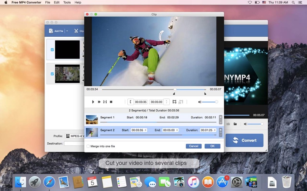This screenshot has width=307, height=191.
Task: Take snapshot with camera icon in preview
Action: coord(228,124)
